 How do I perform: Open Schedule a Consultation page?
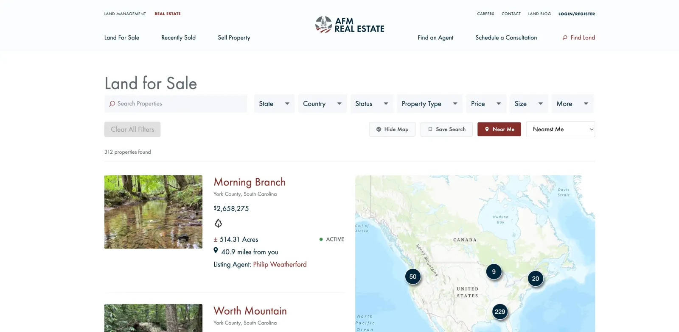pyautogui.click(x=506, y=38)
